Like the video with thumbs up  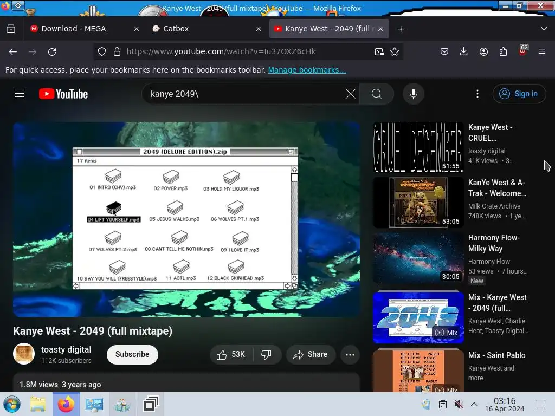tap(231, 354)
